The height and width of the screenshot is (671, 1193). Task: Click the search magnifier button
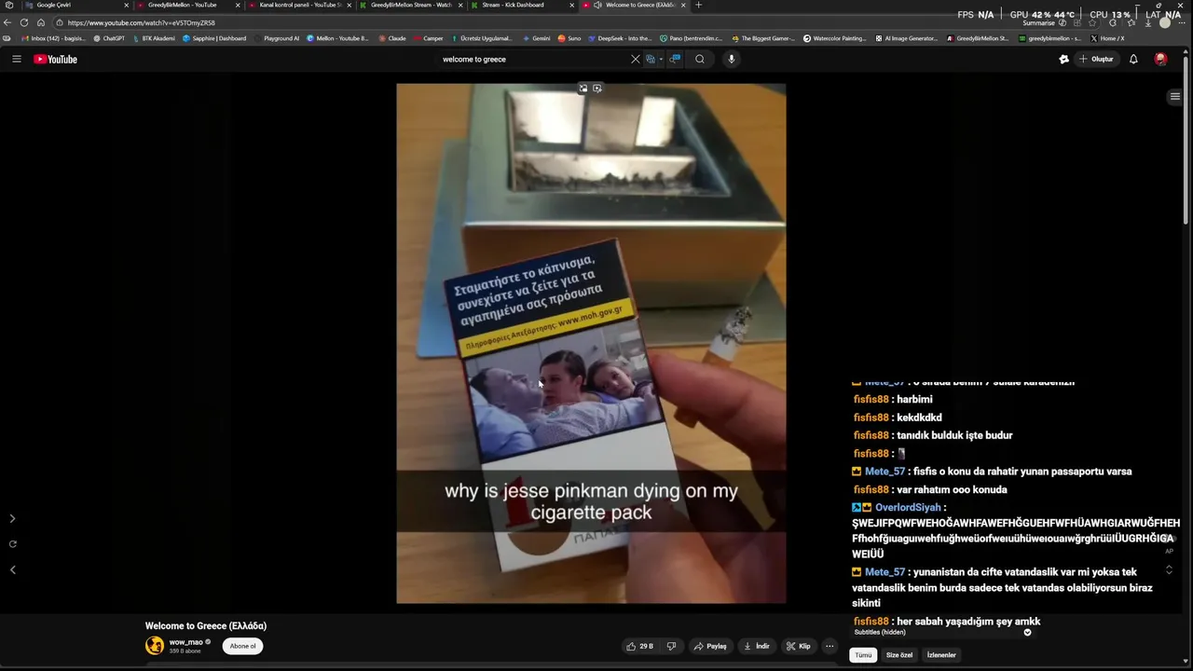[700, 59]
